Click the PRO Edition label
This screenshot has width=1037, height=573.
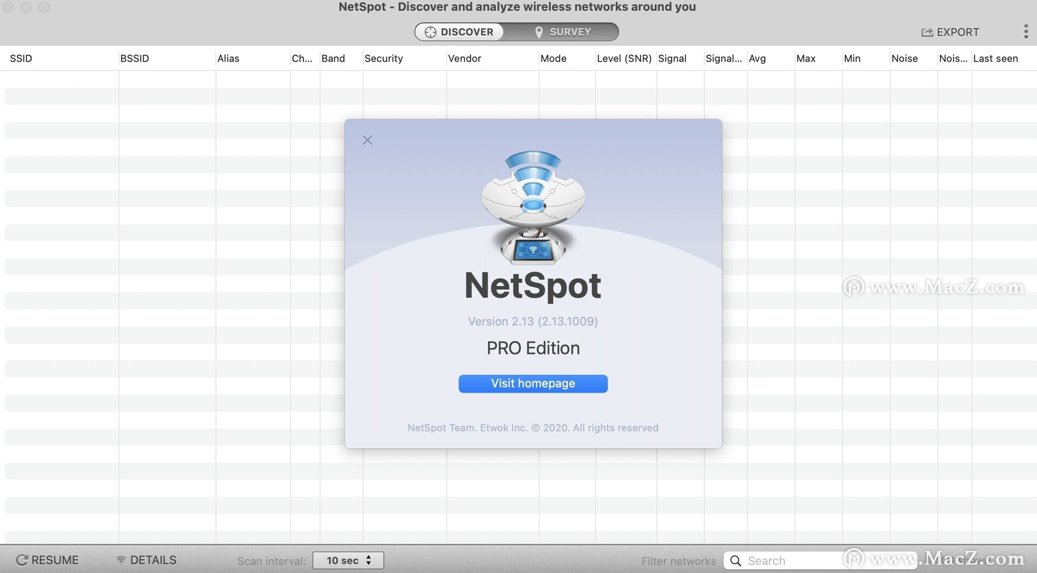click(533, 348)
